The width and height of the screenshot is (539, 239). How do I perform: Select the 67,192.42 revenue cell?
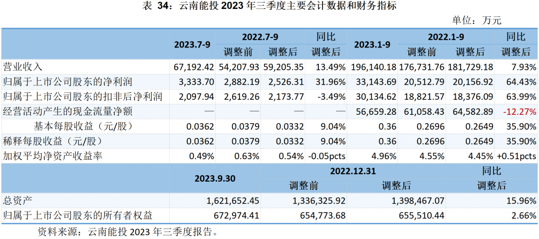coord(194,67)
